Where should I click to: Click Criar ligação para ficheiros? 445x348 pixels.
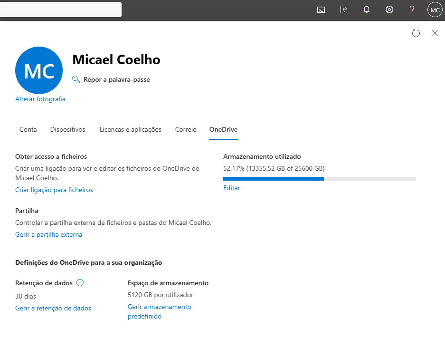click(x=54, y=190)
